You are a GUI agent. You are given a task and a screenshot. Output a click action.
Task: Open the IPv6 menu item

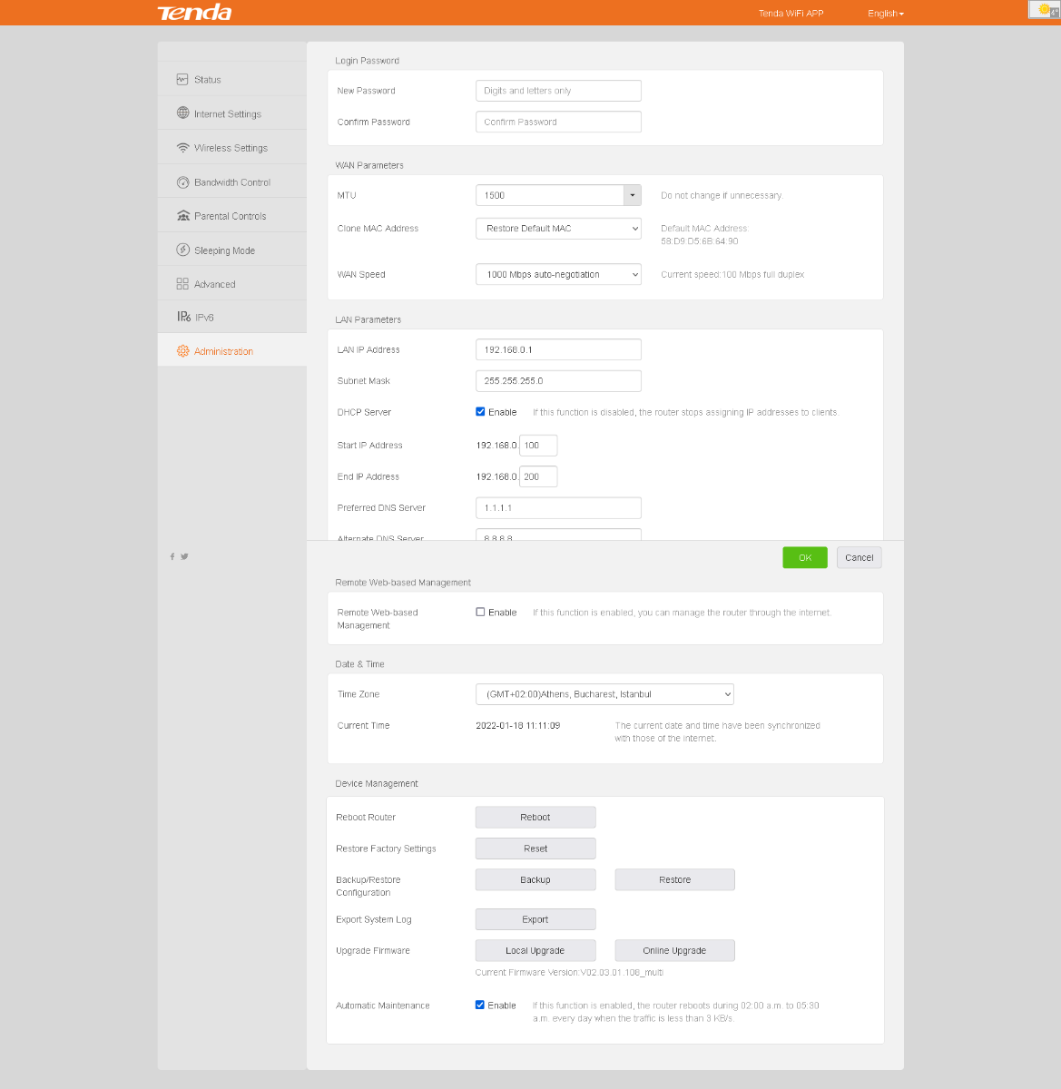point(232,317)
